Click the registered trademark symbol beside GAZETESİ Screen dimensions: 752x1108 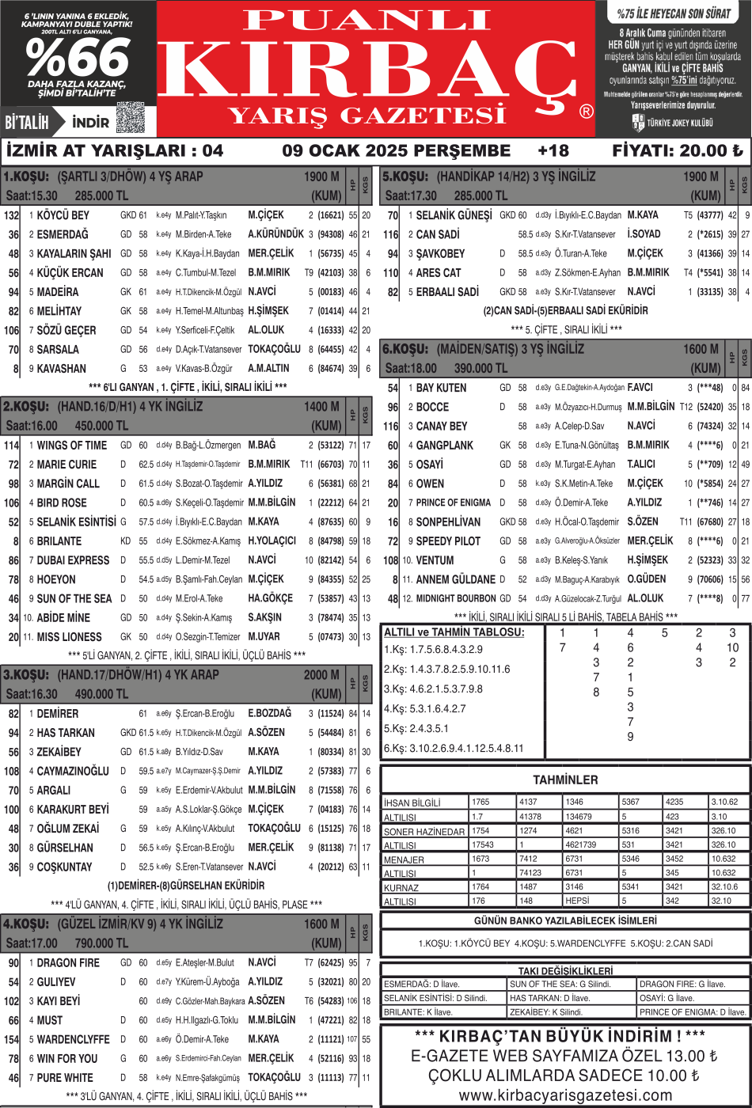586,112
